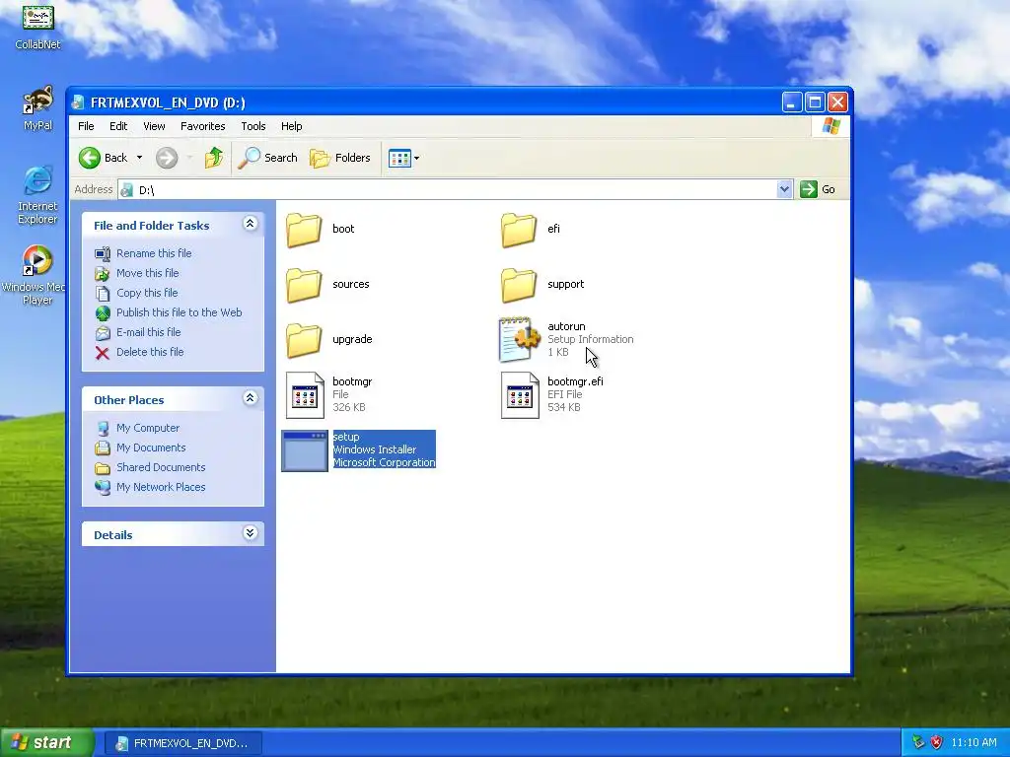
Task: Click the Internet Explorer desktop icon
Action: (x=38, y=195)
